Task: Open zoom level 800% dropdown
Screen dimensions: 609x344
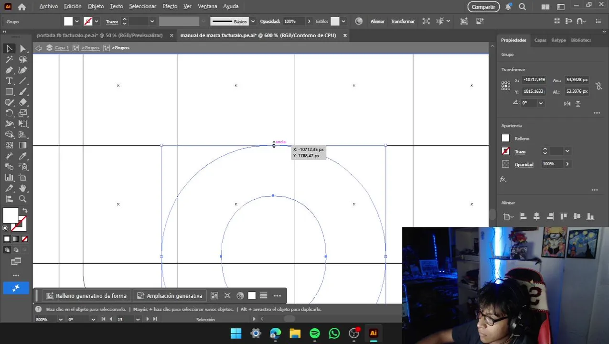Action: pos(61,319)
